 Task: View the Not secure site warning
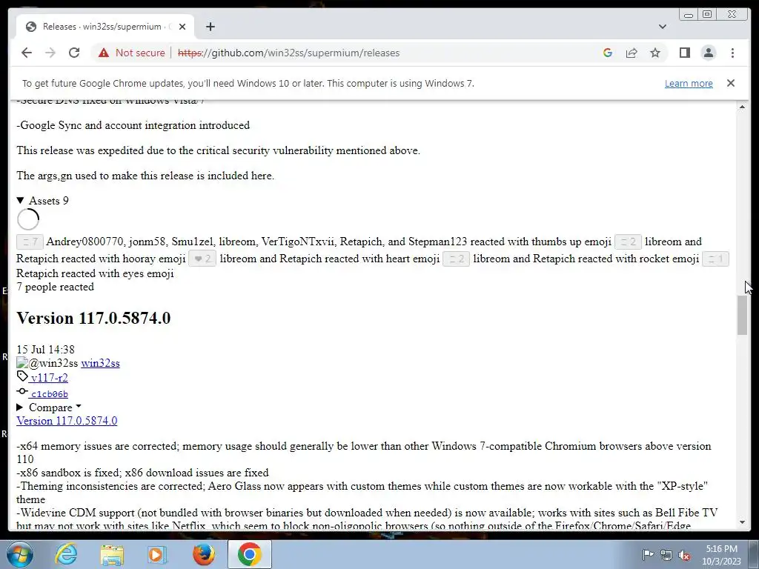point(132,53)
